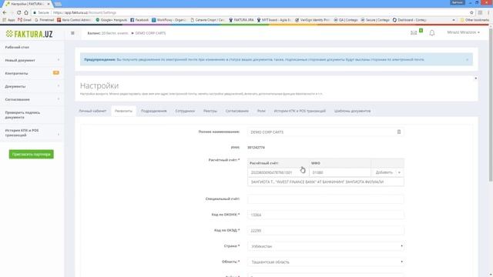Open the Facebook bookmark
This screenshot has height=277, width=493.
click(139, 20)
